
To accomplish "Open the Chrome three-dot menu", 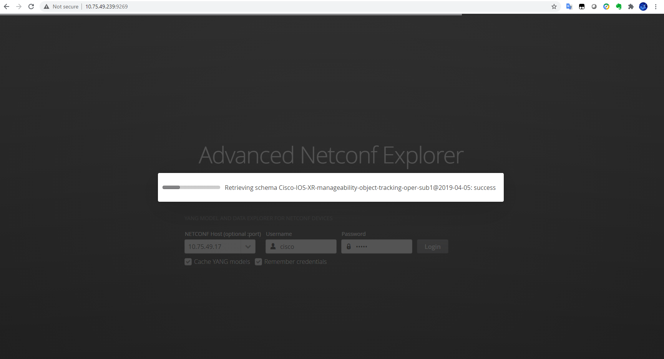I will (656, 7).
